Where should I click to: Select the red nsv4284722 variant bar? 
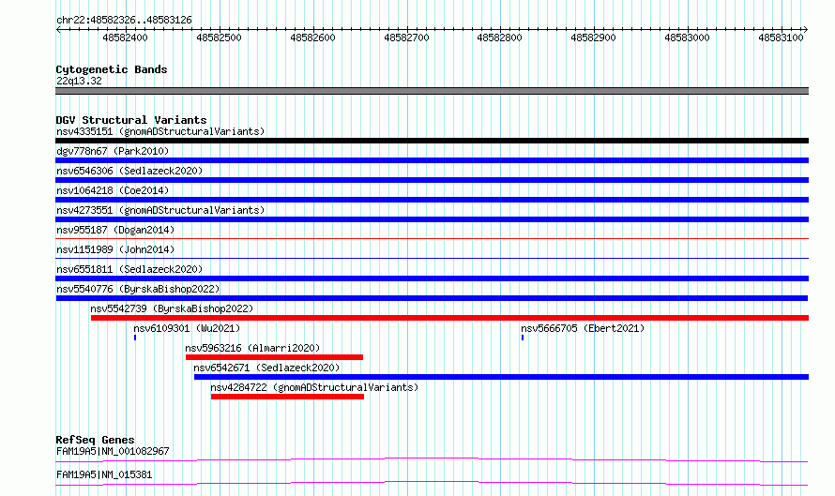pos(288,397)
